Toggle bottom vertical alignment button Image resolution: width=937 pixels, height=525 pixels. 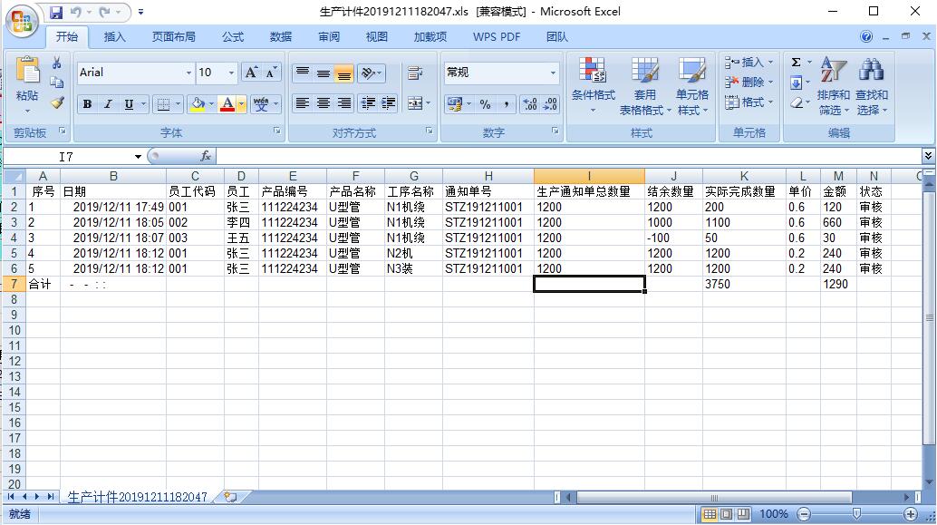344,73
